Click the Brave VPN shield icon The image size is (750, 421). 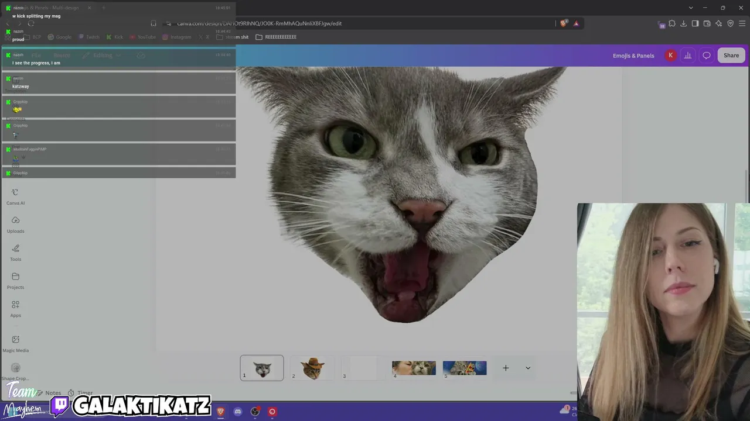click(730, 23)
